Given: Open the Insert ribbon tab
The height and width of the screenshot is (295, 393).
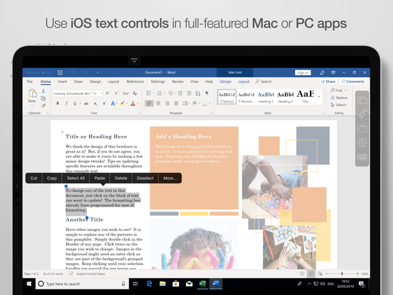Looking at the screenshot, I should (x=62, y=81).
